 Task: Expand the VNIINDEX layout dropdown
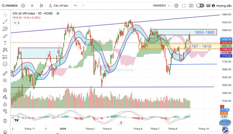click(161, 6)
